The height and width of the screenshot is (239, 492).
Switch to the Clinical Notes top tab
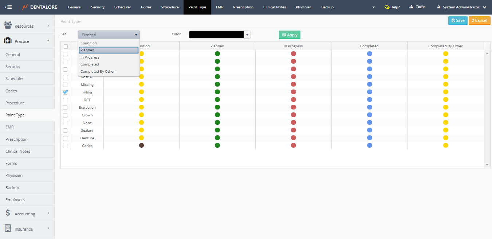point(275,7)
